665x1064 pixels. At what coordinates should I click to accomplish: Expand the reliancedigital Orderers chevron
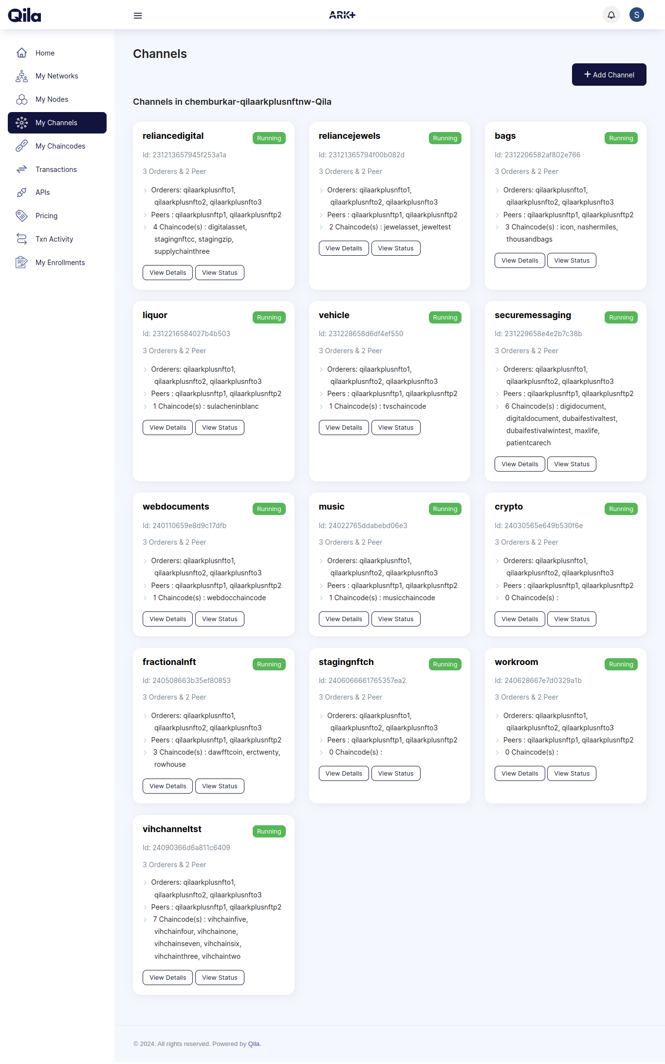tap(145, 190)
